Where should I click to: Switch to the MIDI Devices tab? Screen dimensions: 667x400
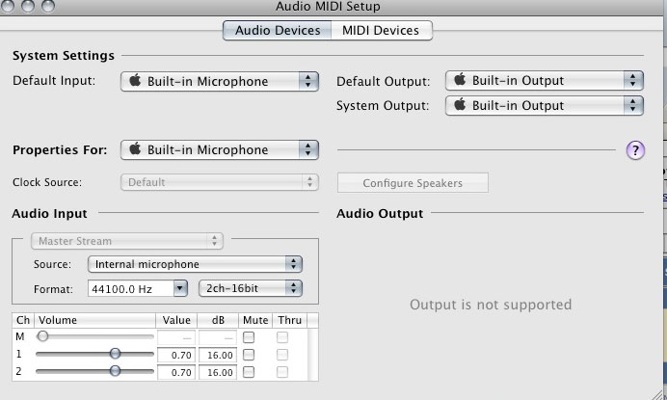point(381,30)
